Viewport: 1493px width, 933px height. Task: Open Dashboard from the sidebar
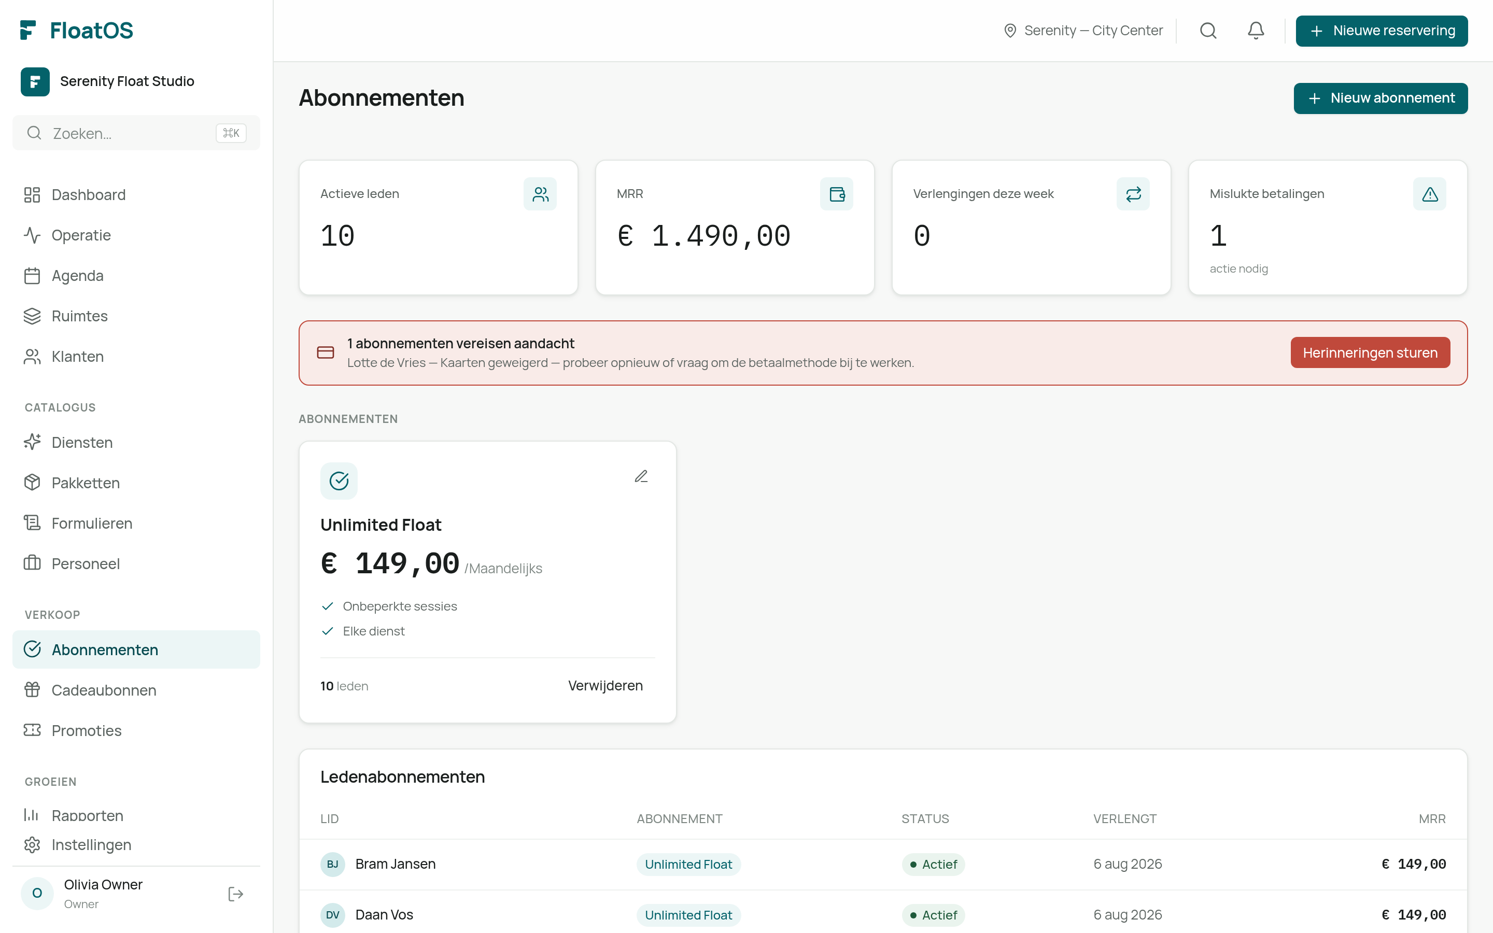(136, 195)
